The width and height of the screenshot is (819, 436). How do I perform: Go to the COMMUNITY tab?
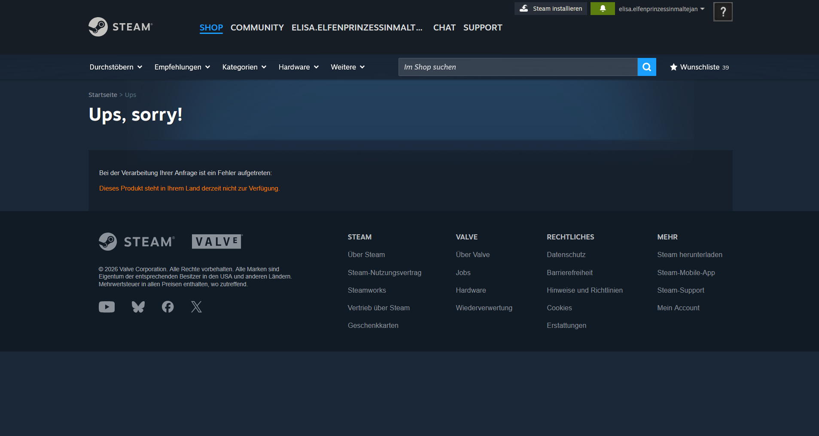257,27
